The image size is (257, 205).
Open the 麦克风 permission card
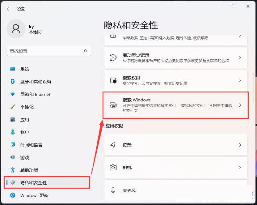tap(176, 190)
